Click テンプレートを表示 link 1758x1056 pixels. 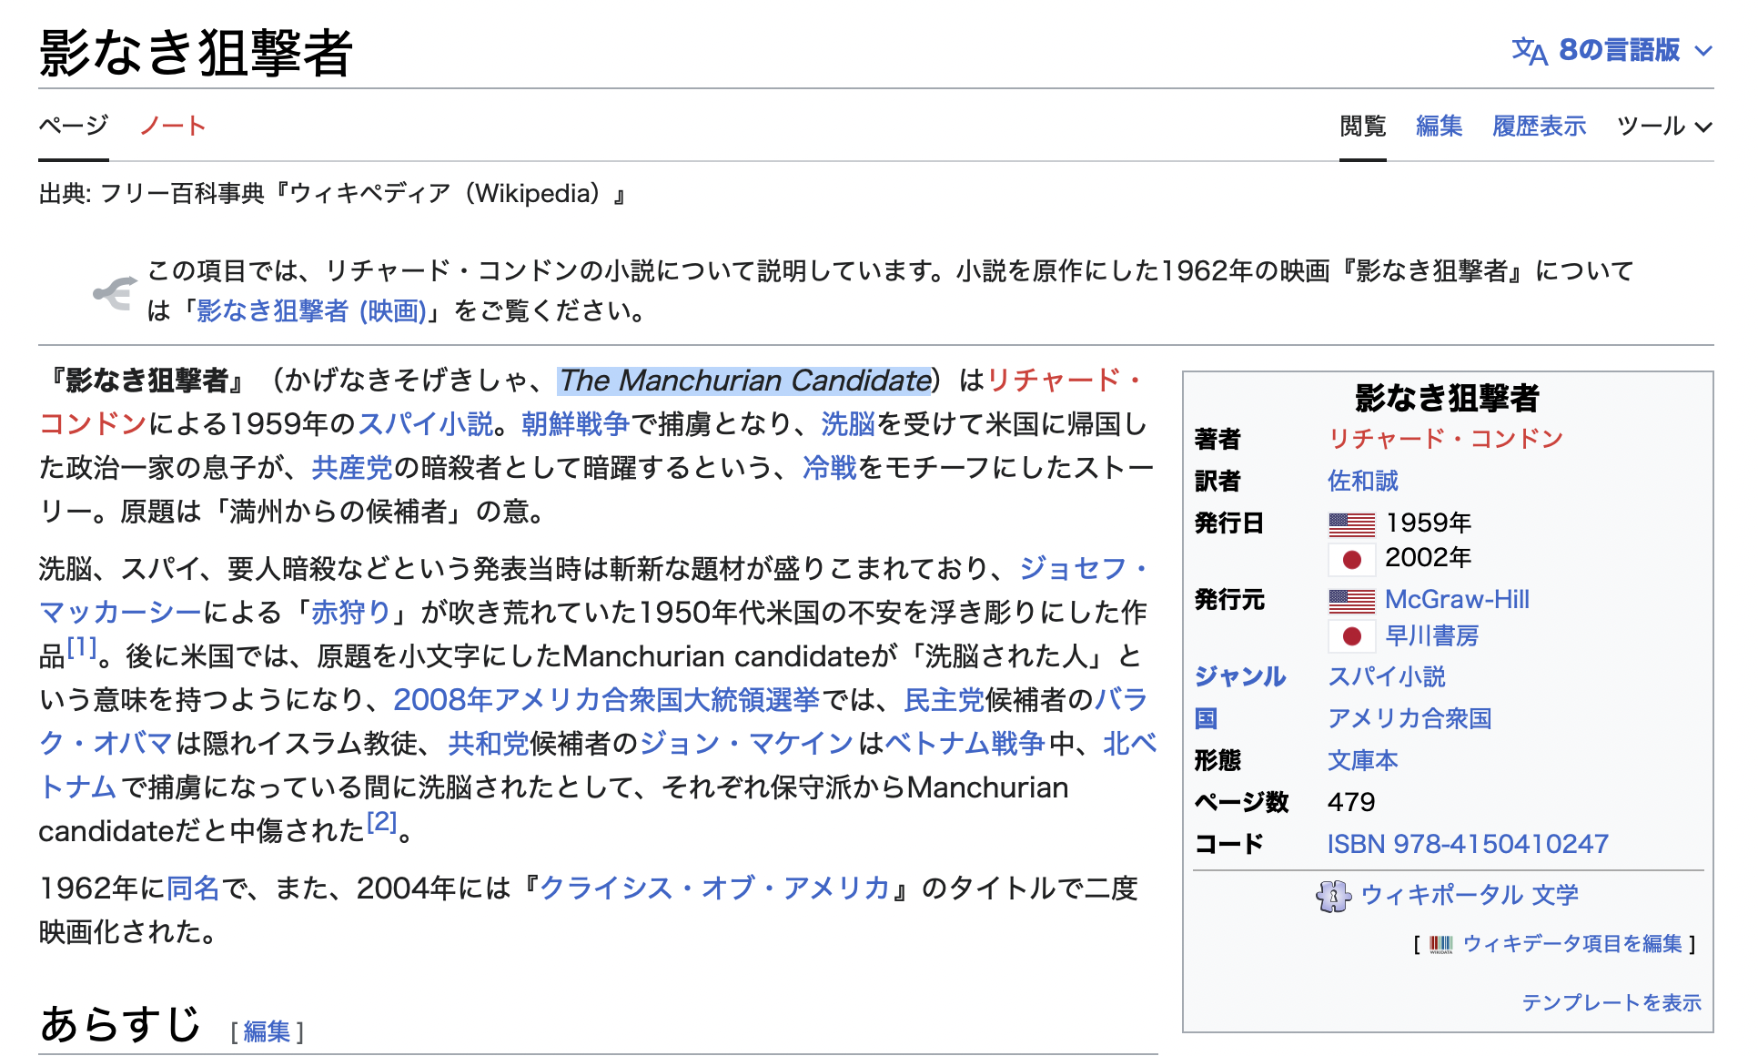coord(1611,1002)
